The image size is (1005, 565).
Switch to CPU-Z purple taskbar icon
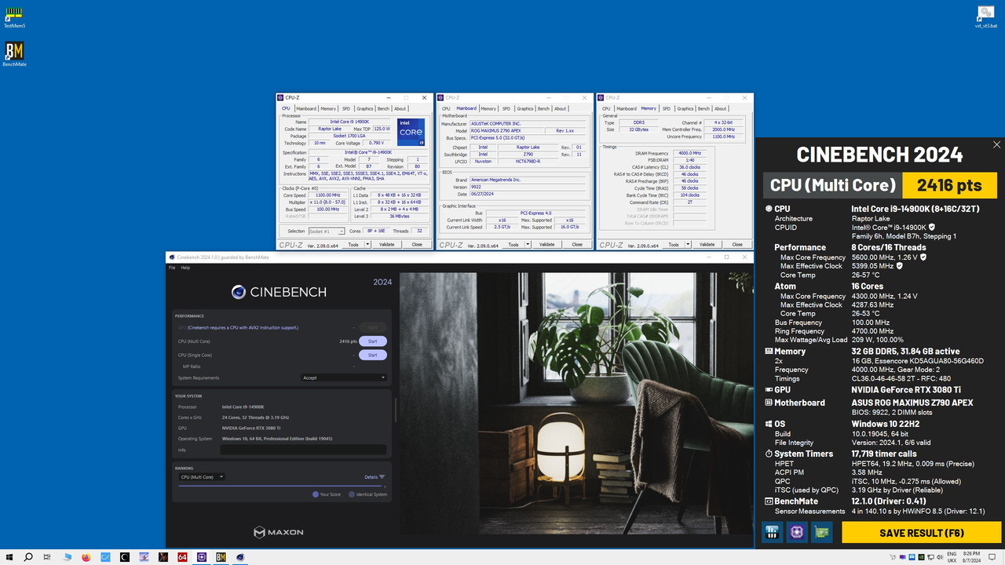point(202,557)
